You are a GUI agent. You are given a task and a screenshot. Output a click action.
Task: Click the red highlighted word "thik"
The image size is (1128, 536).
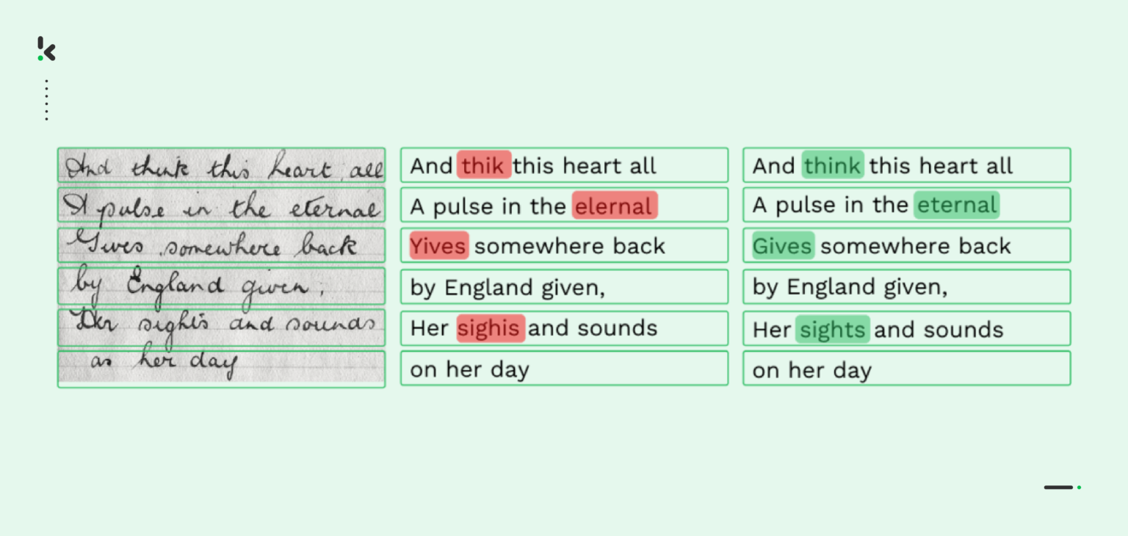point(483,166)
